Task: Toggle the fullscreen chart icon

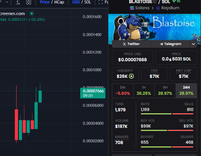Action: click(x=101, y=2)
